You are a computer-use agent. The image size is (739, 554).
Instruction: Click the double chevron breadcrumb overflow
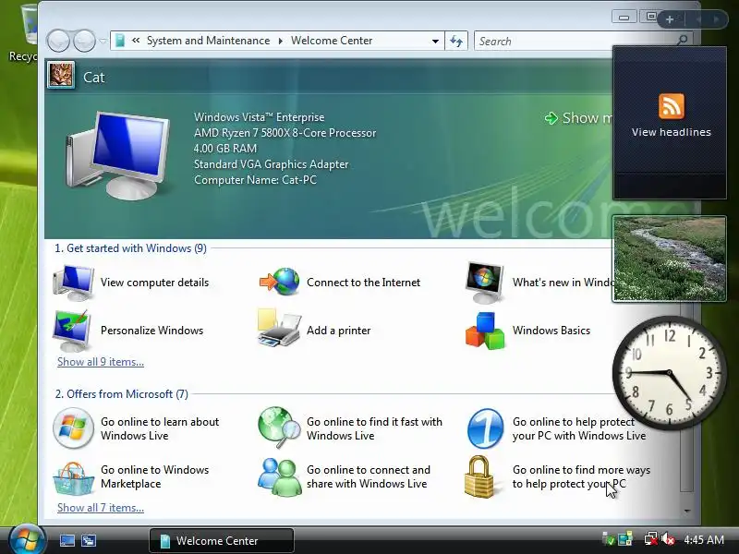(x=136, y=41)
